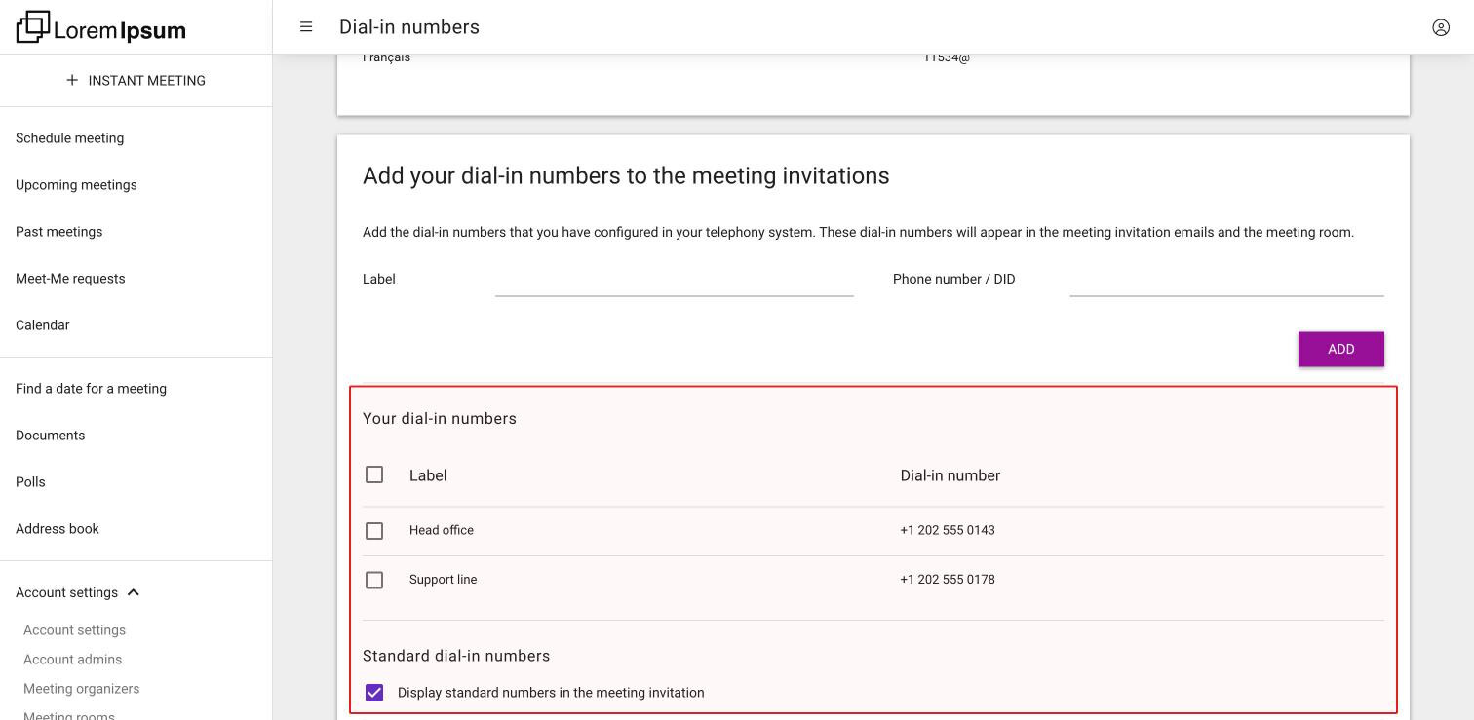Click the Standard dial-in numbers heading
This screenshot has width=1474, height=720.
456,656
